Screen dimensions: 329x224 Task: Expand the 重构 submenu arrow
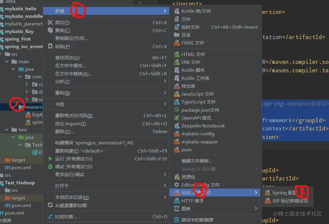click(165, 93)
